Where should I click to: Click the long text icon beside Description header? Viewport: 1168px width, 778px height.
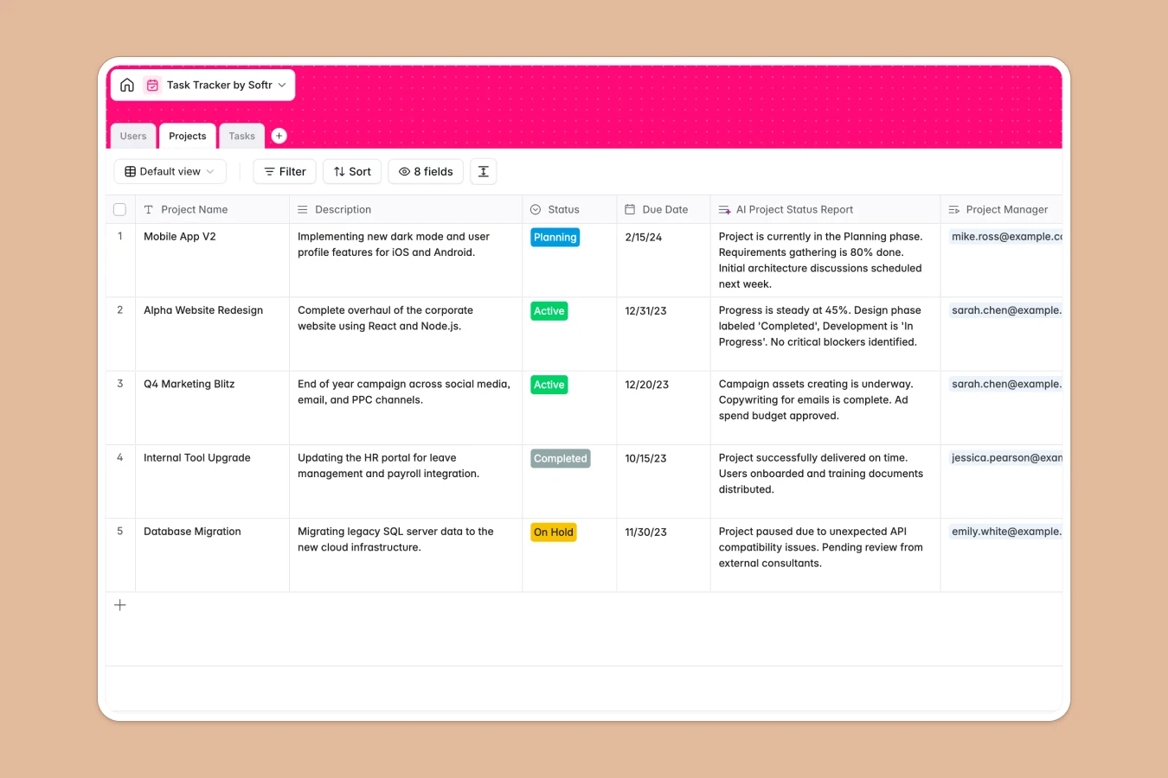tap(301, 208)
